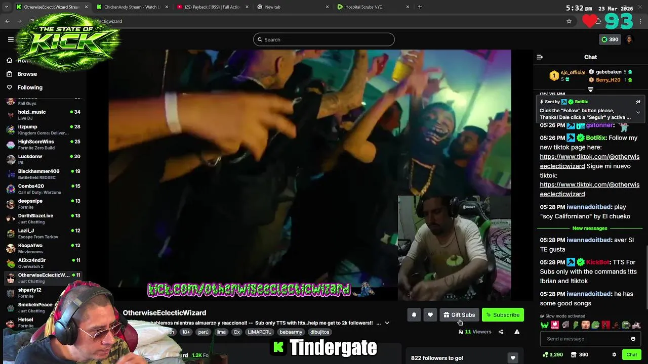Hide the pinned BotRix message

point(638,102)
